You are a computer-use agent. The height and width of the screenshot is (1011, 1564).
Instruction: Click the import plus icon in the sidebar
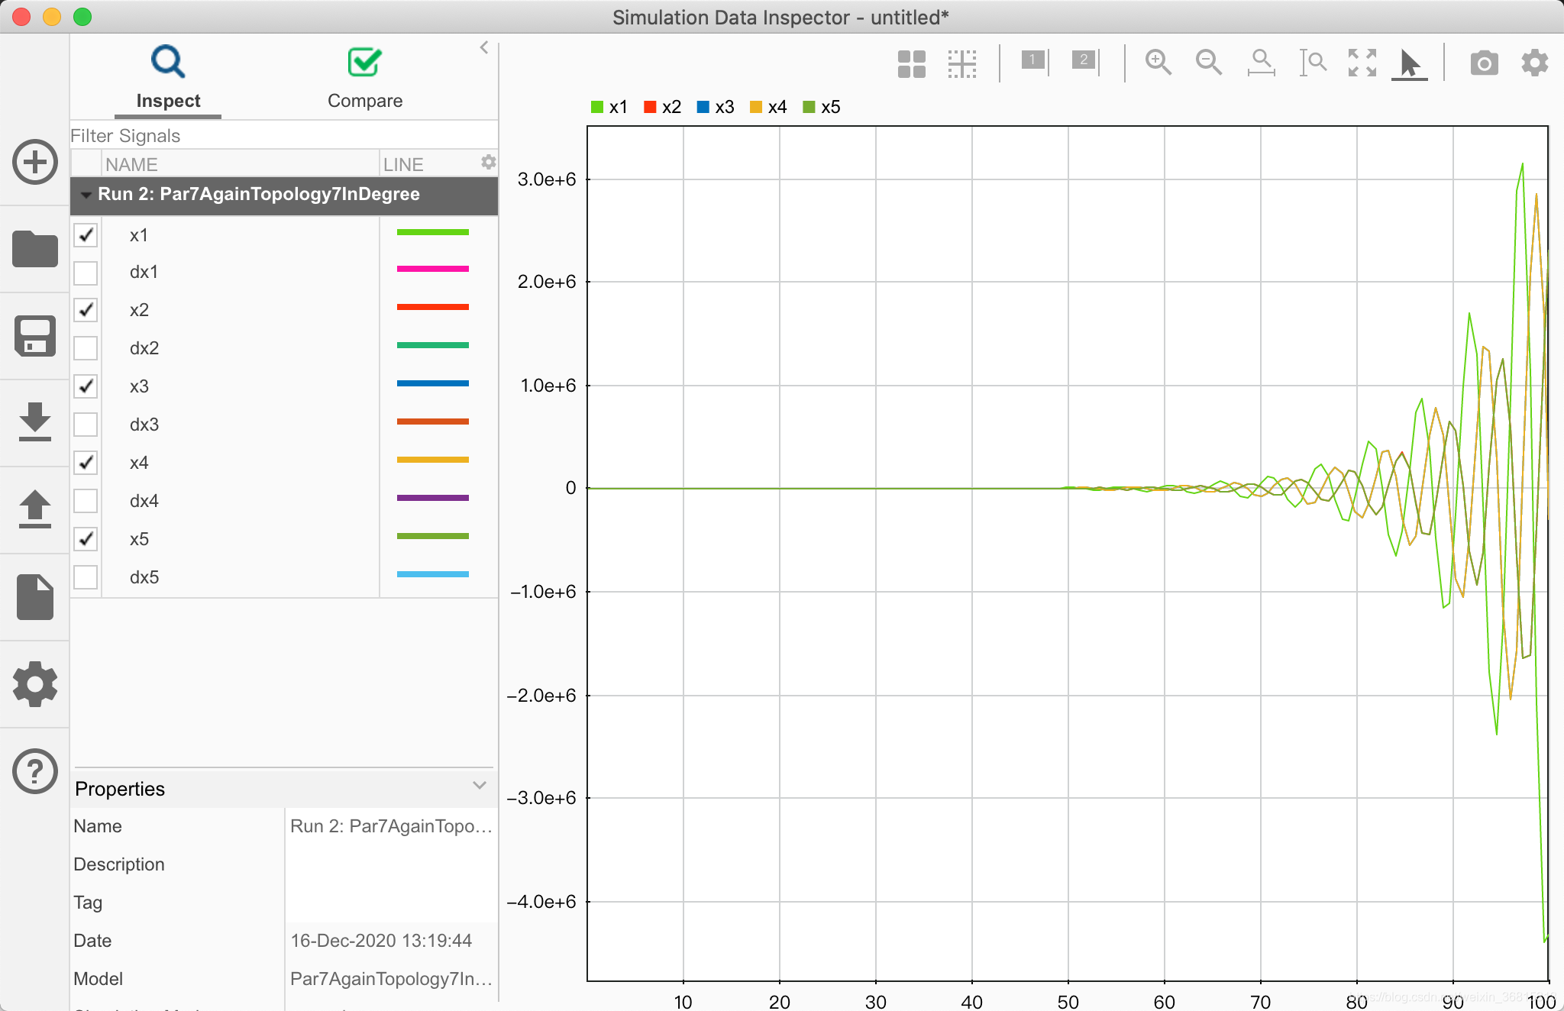coord(35,162)
